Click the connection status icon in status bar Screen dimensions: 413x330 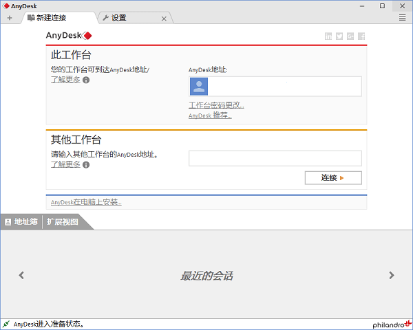click(6, 324)
